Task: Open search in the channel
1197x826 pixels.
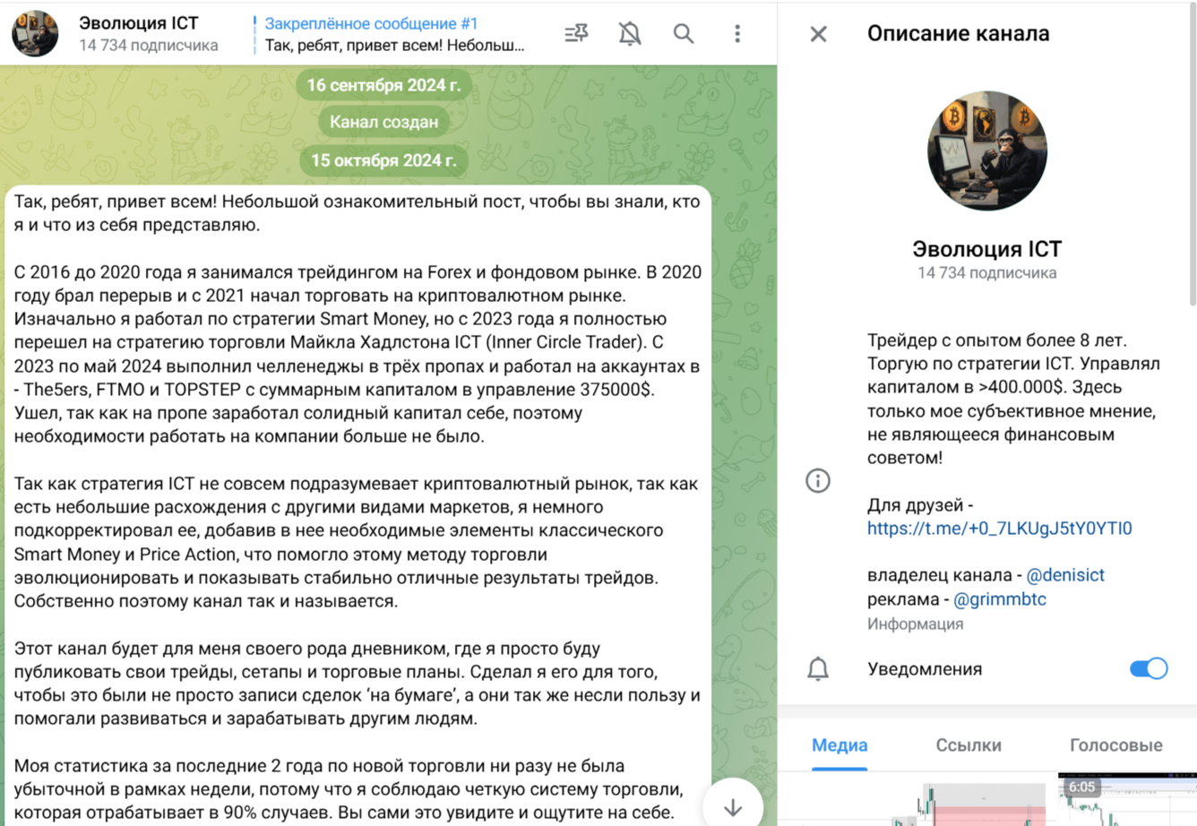Action: click(684, 34)
